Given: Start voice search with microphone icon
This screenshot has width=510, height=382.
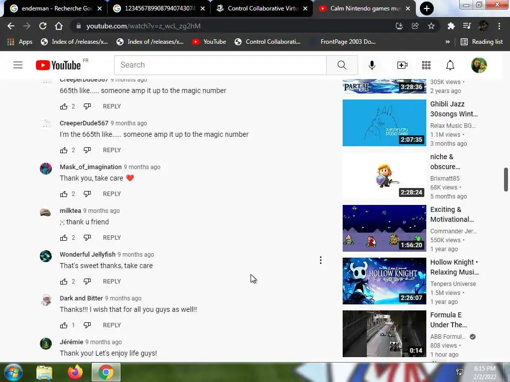Looking at the screenshot, I should pos(372,65).
